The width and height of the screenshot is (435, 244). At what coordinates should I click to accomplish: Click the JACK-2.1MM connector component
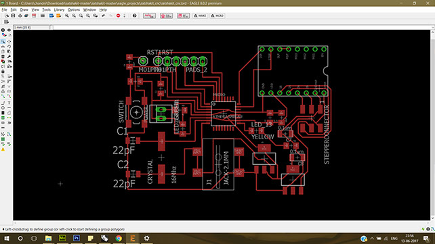[218, 164]
